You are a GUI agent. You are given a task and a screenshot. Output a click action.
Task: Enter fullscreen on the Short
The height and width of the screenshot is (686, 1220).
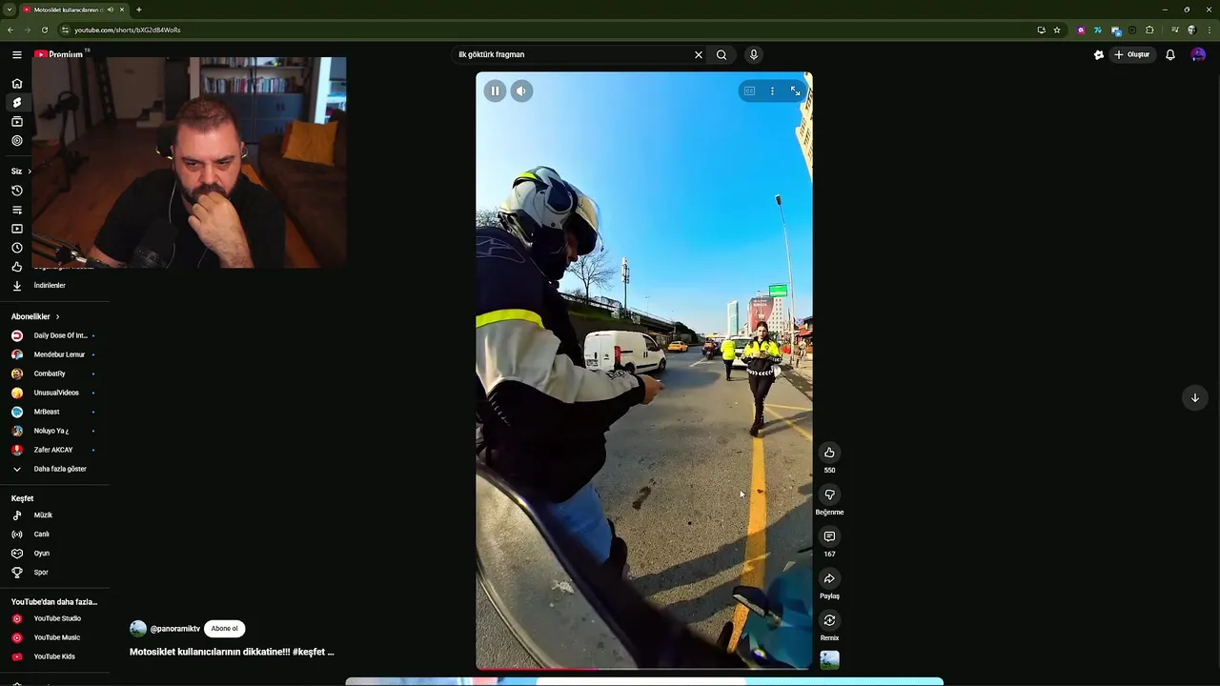point(795,91)
